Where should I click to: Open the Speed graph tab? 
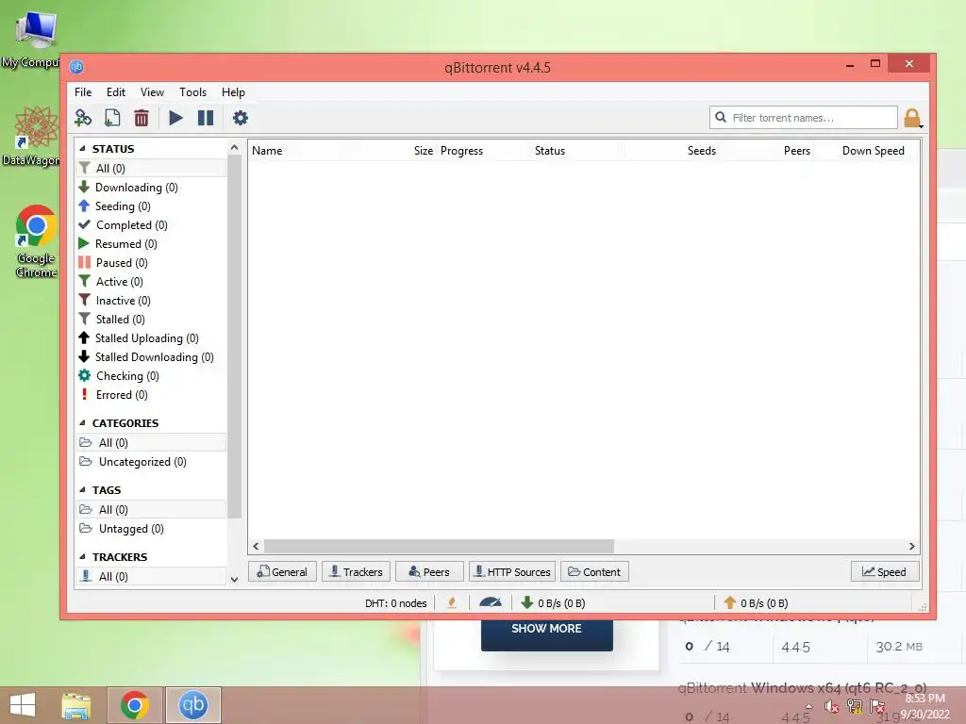[885, 571]
